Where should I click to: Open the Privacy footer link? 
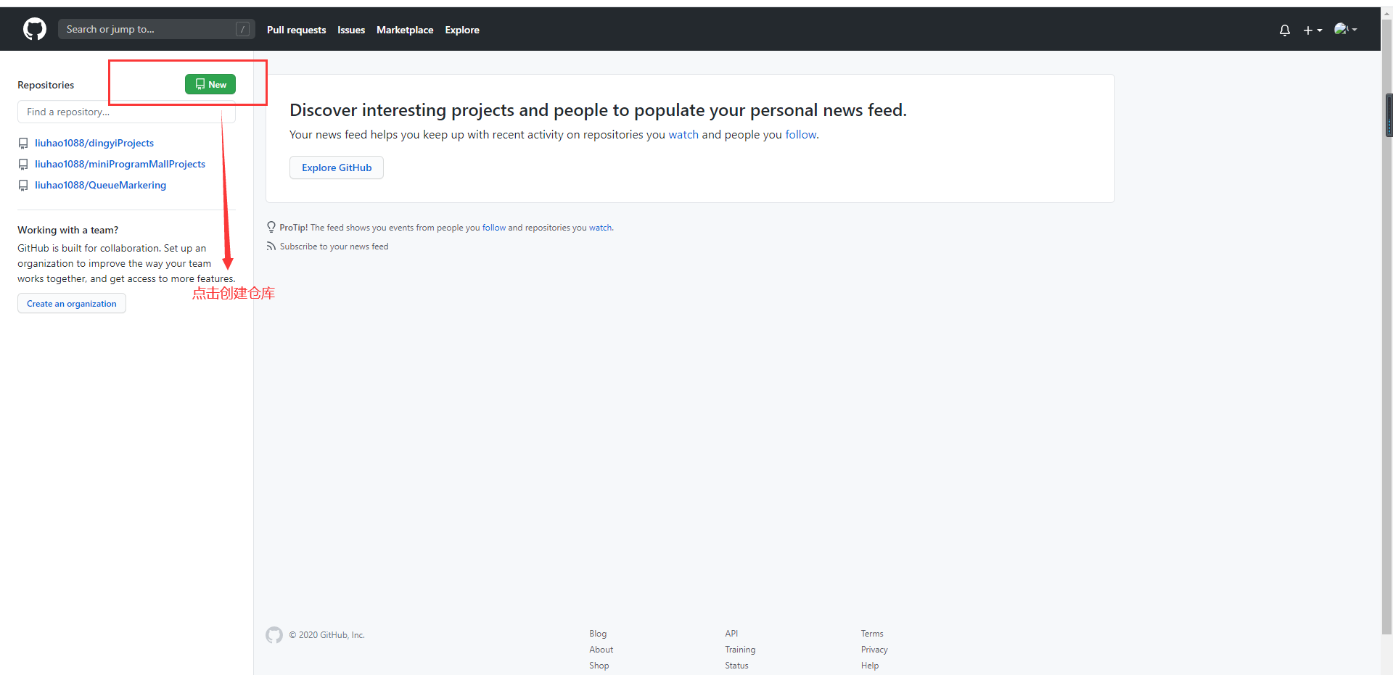[x=874, y=650]
